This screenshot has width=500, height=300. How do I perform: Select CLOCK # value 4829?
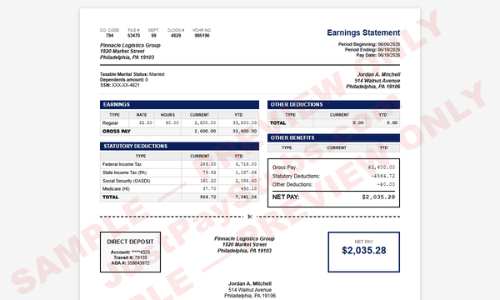point(176,35)
